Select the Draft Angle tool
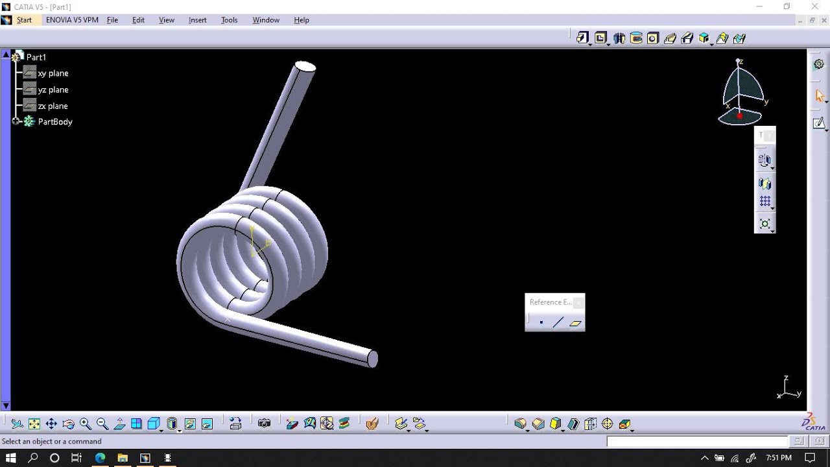 pyautogui.click(x=555, y=424)
